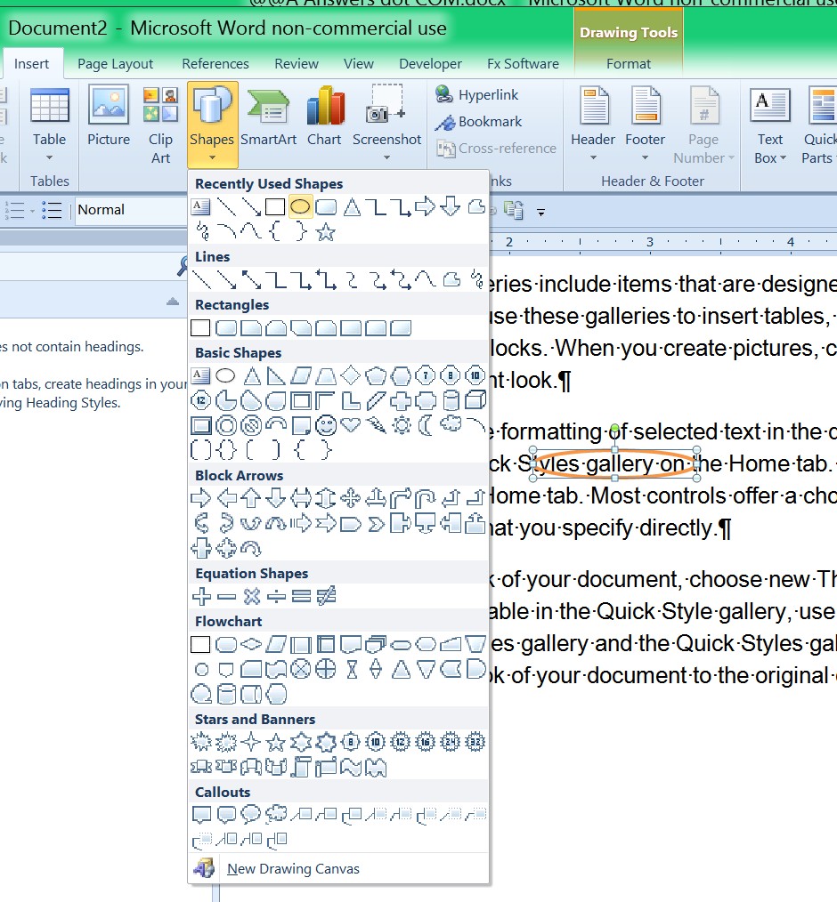Viewport: 837px width, 902px height.
Task: Open the Fx Software tab
Action: [523, 64]
